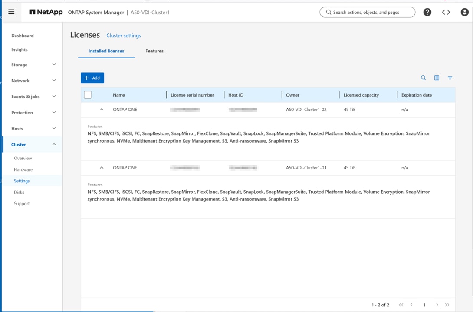Go to the last results page
The height and width of the screenshot is (312, 473).
(447, 305)
